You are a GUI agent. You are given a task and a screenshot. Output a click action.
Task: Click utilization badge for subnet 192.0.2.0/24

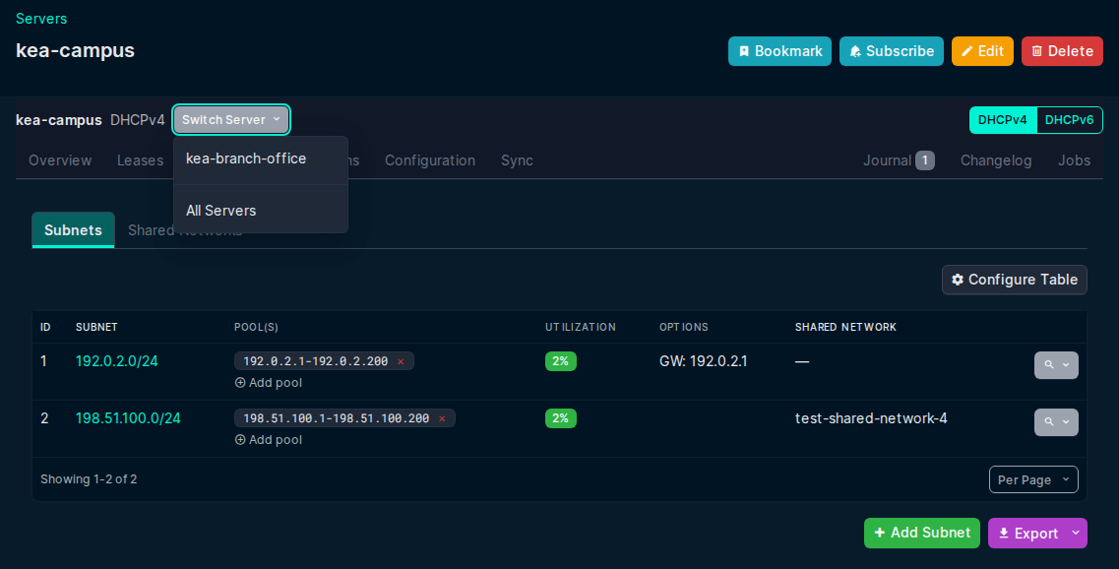coord(560,361)
